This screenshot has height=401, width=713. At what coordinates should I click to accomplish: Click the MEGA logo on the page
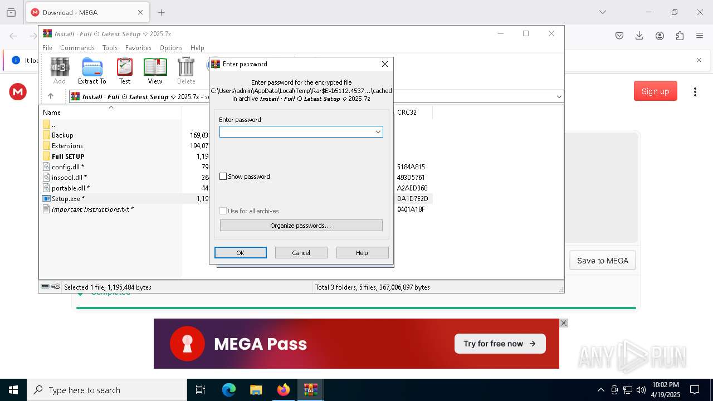click(x=18, y=92)
